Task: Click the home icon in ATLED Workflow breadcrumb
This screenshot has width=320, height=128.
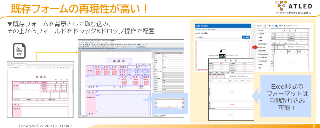Action: [x=196, y=29]
